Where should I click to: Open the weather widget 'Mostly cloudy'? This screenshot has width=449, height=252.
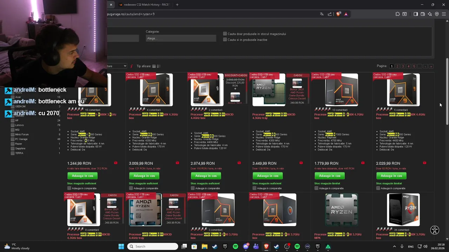click(17, 246)
